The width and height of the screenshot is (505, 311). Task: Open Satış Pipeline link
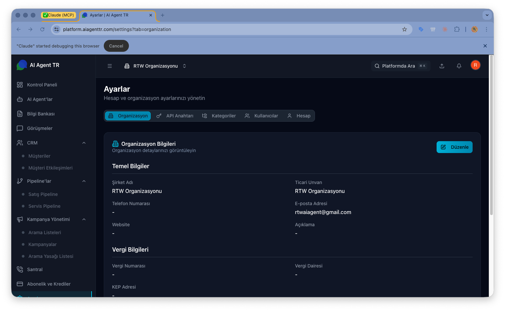[x=43, y=194]
